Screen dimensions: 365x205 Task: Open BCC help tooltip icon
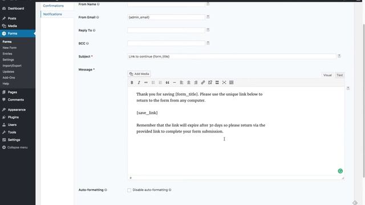pyautogui.click(x=87, y=43)
